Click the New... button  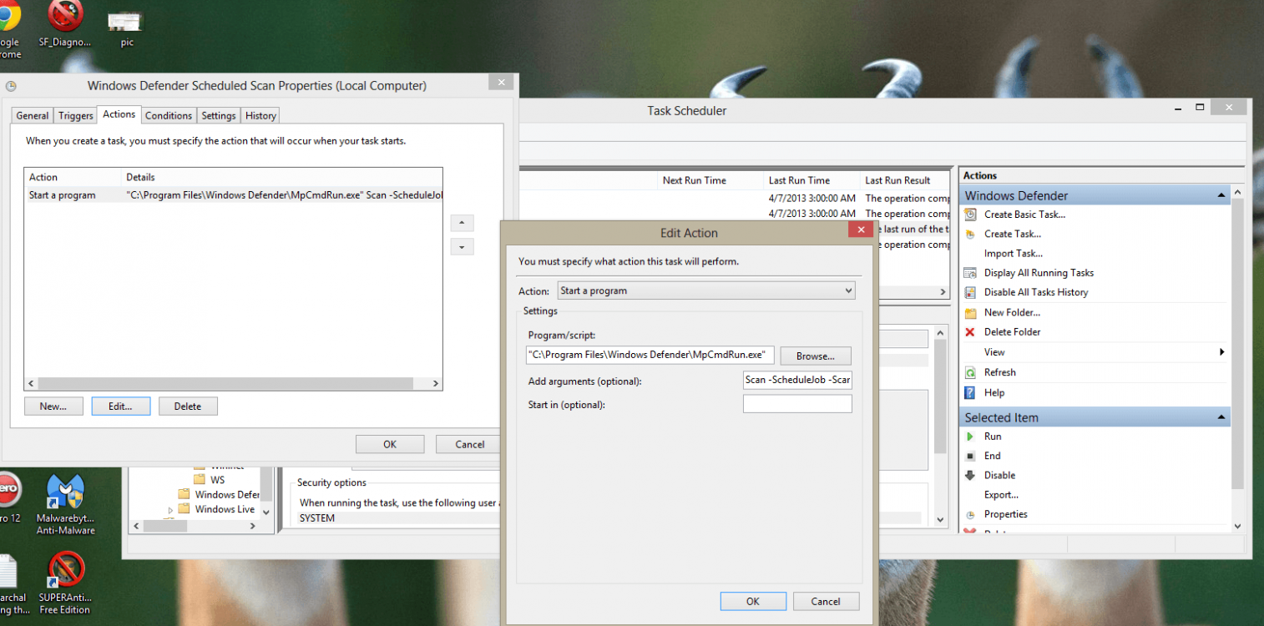click(53, 406)
